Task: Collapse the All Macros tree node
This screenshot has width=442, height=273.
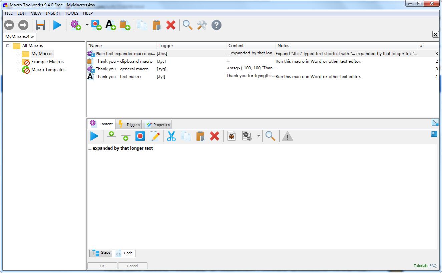Action: coord(8,46)
